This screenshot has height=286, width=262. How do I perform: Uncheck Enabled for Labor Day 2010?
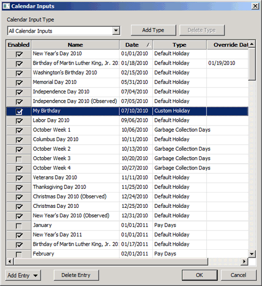coord(19,121)
